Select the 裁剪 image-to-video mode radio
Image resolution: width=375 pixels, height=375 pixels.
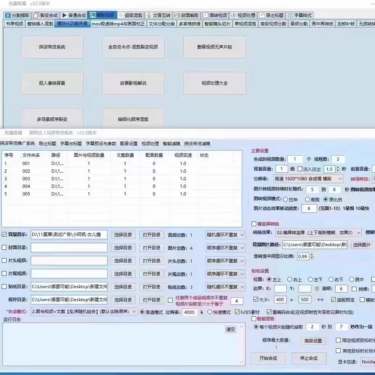pos(307,199)
